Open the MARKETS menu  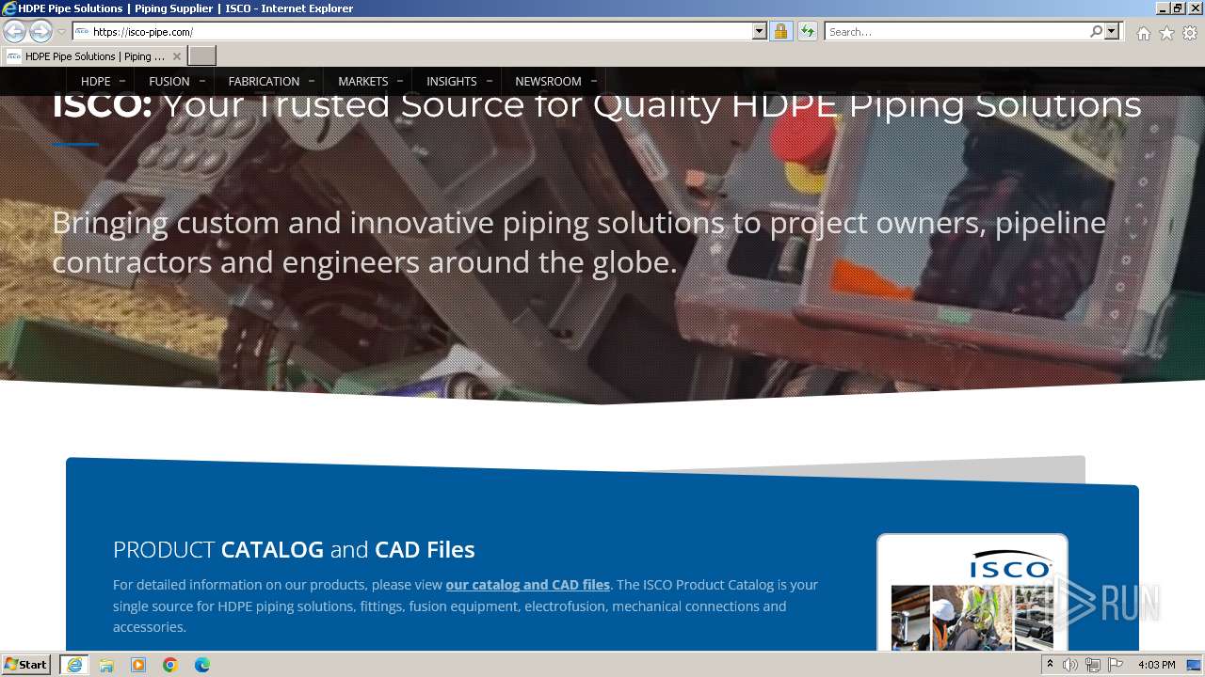(363, 81)
